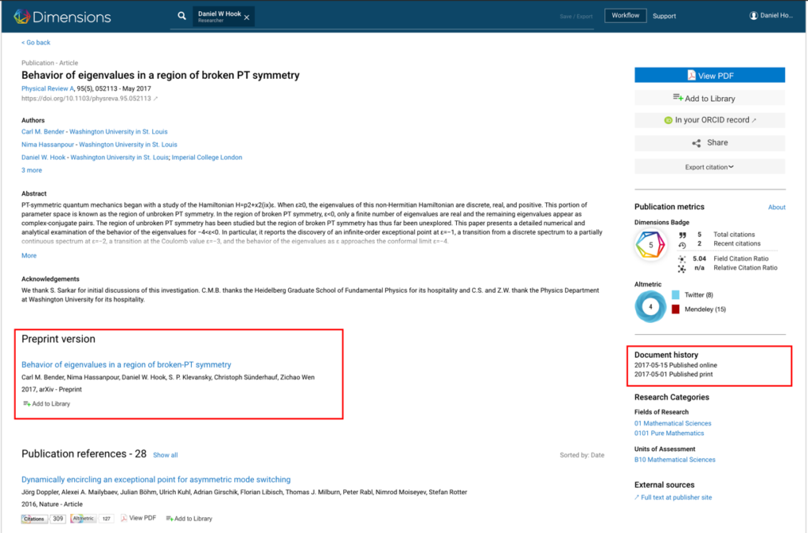This screenshot has height=533, width=808.
Task: Open Full text at publisher site
Action: click(x=676, y=497)
